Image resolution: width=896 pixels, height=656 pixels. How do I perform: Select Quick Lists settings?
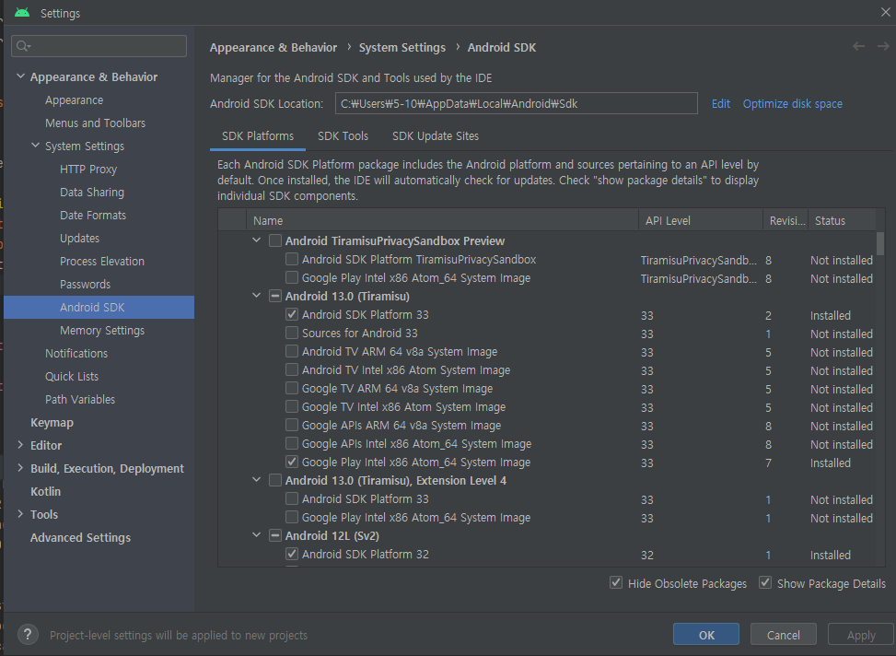(72, 376)
